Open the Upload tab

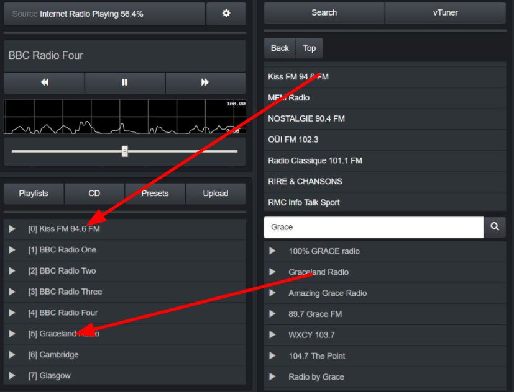pos(216,194)
